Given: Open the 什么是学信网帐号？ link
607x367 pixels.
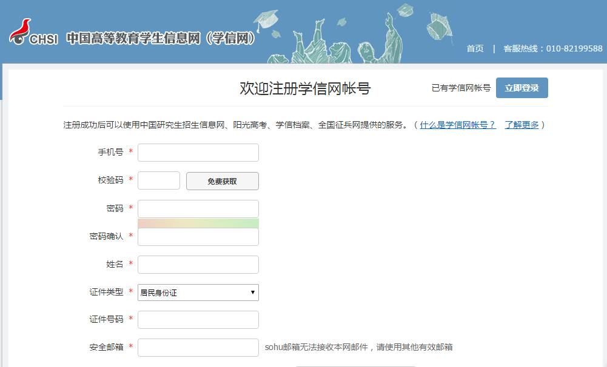Looking at the screenshot, I should click(x=458, y=125).
